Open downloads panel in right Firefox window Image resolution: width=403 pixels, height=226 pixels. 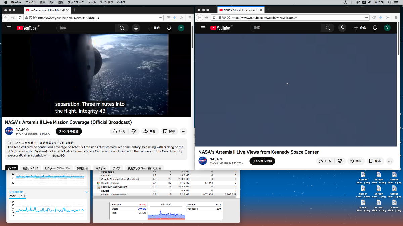pyautogui.click(x=381, y=18)
